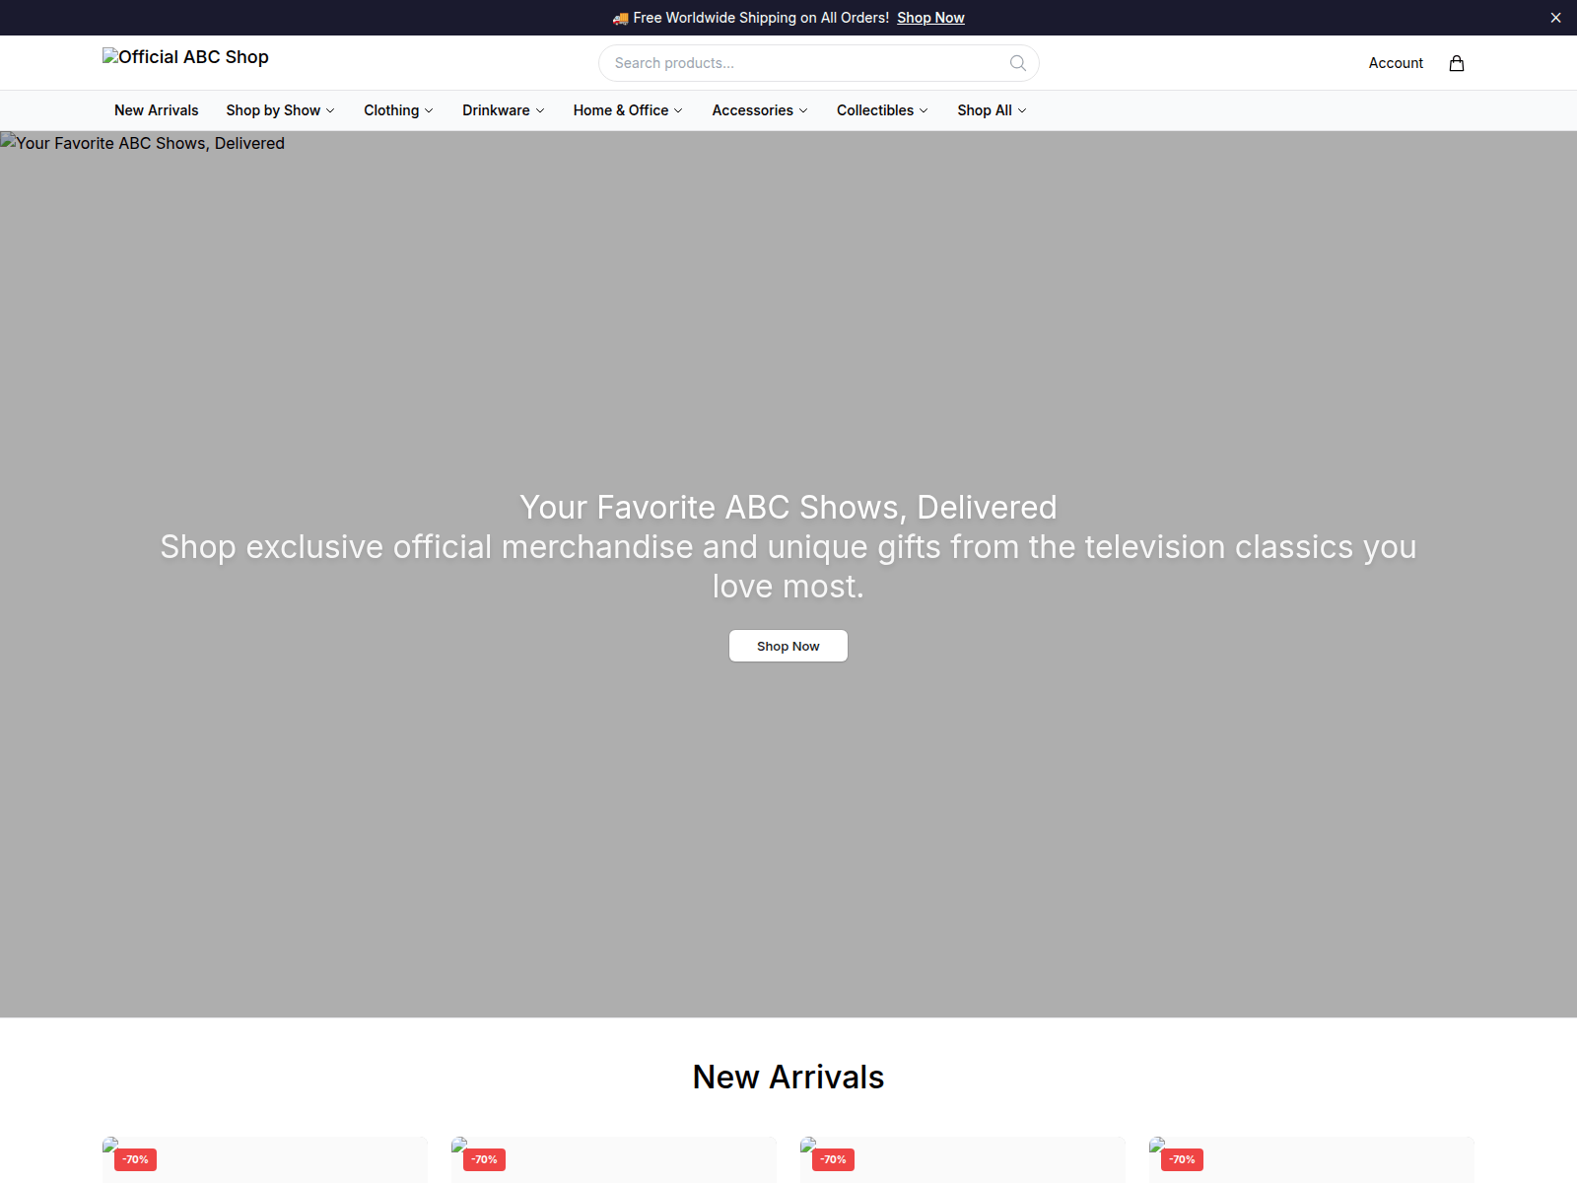Screen dimensions: 1577x1183
Task: Click the Shop Now link in banner
Action: point(930,18)
